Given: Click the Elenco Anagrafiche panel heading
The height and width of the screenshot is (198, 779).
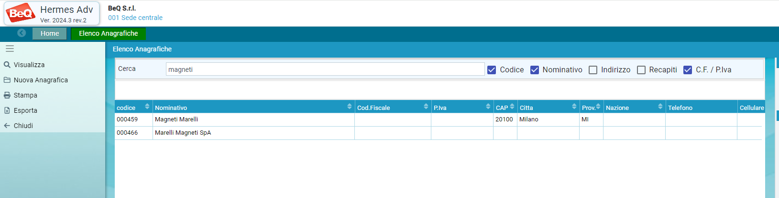Looking at the screenshot, I should click(142, 49).
